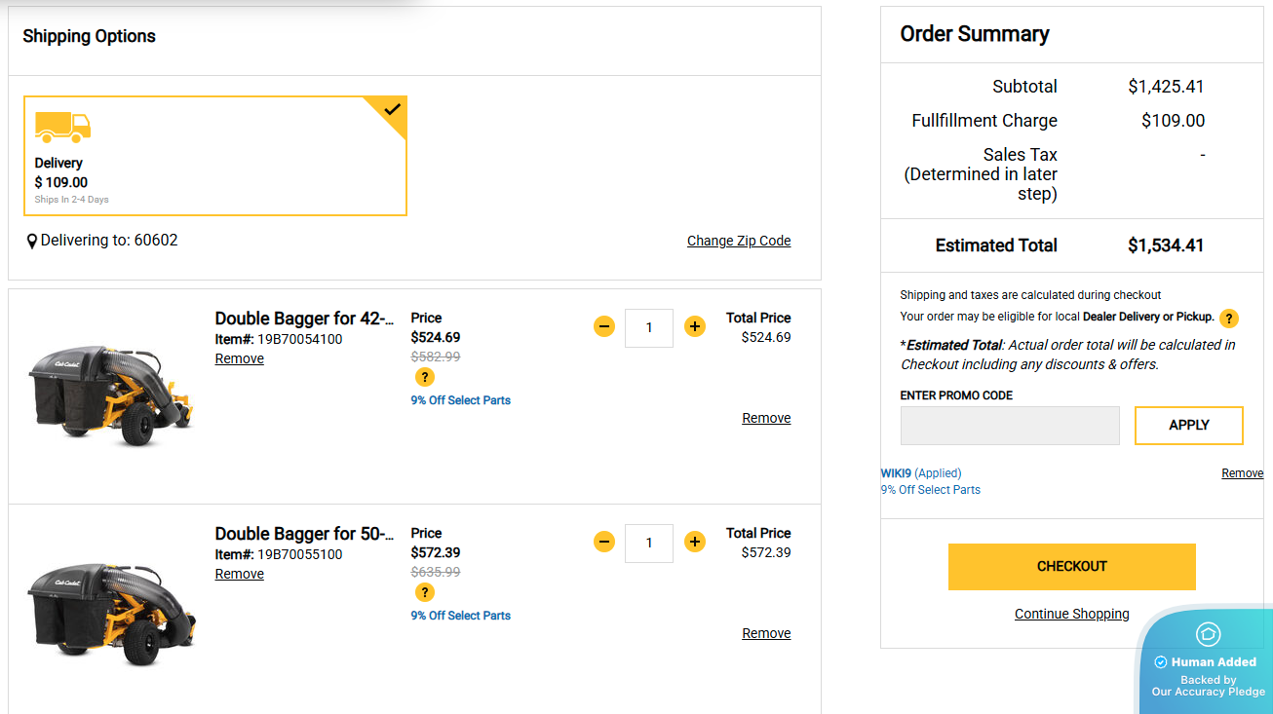Proceed with the yellow CHECKOUT button
Screen dimensions: 1273x714
click(x=1071, y=567)
